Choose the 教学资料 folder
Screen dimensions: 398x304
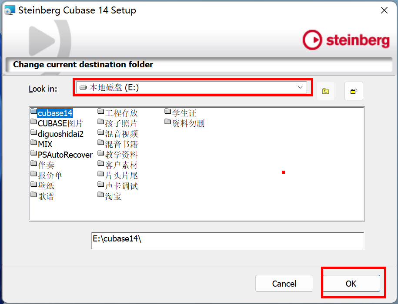(118, 155)
